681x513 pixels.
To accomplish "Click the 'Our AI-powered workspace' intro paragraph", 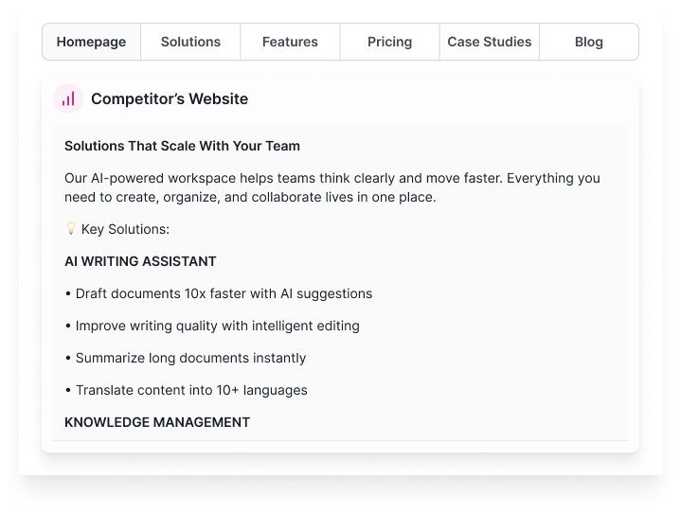I will coord(332,187).
